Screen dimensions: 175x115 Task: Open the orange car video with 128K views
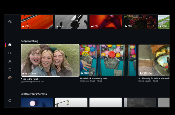tap(37, 22)
